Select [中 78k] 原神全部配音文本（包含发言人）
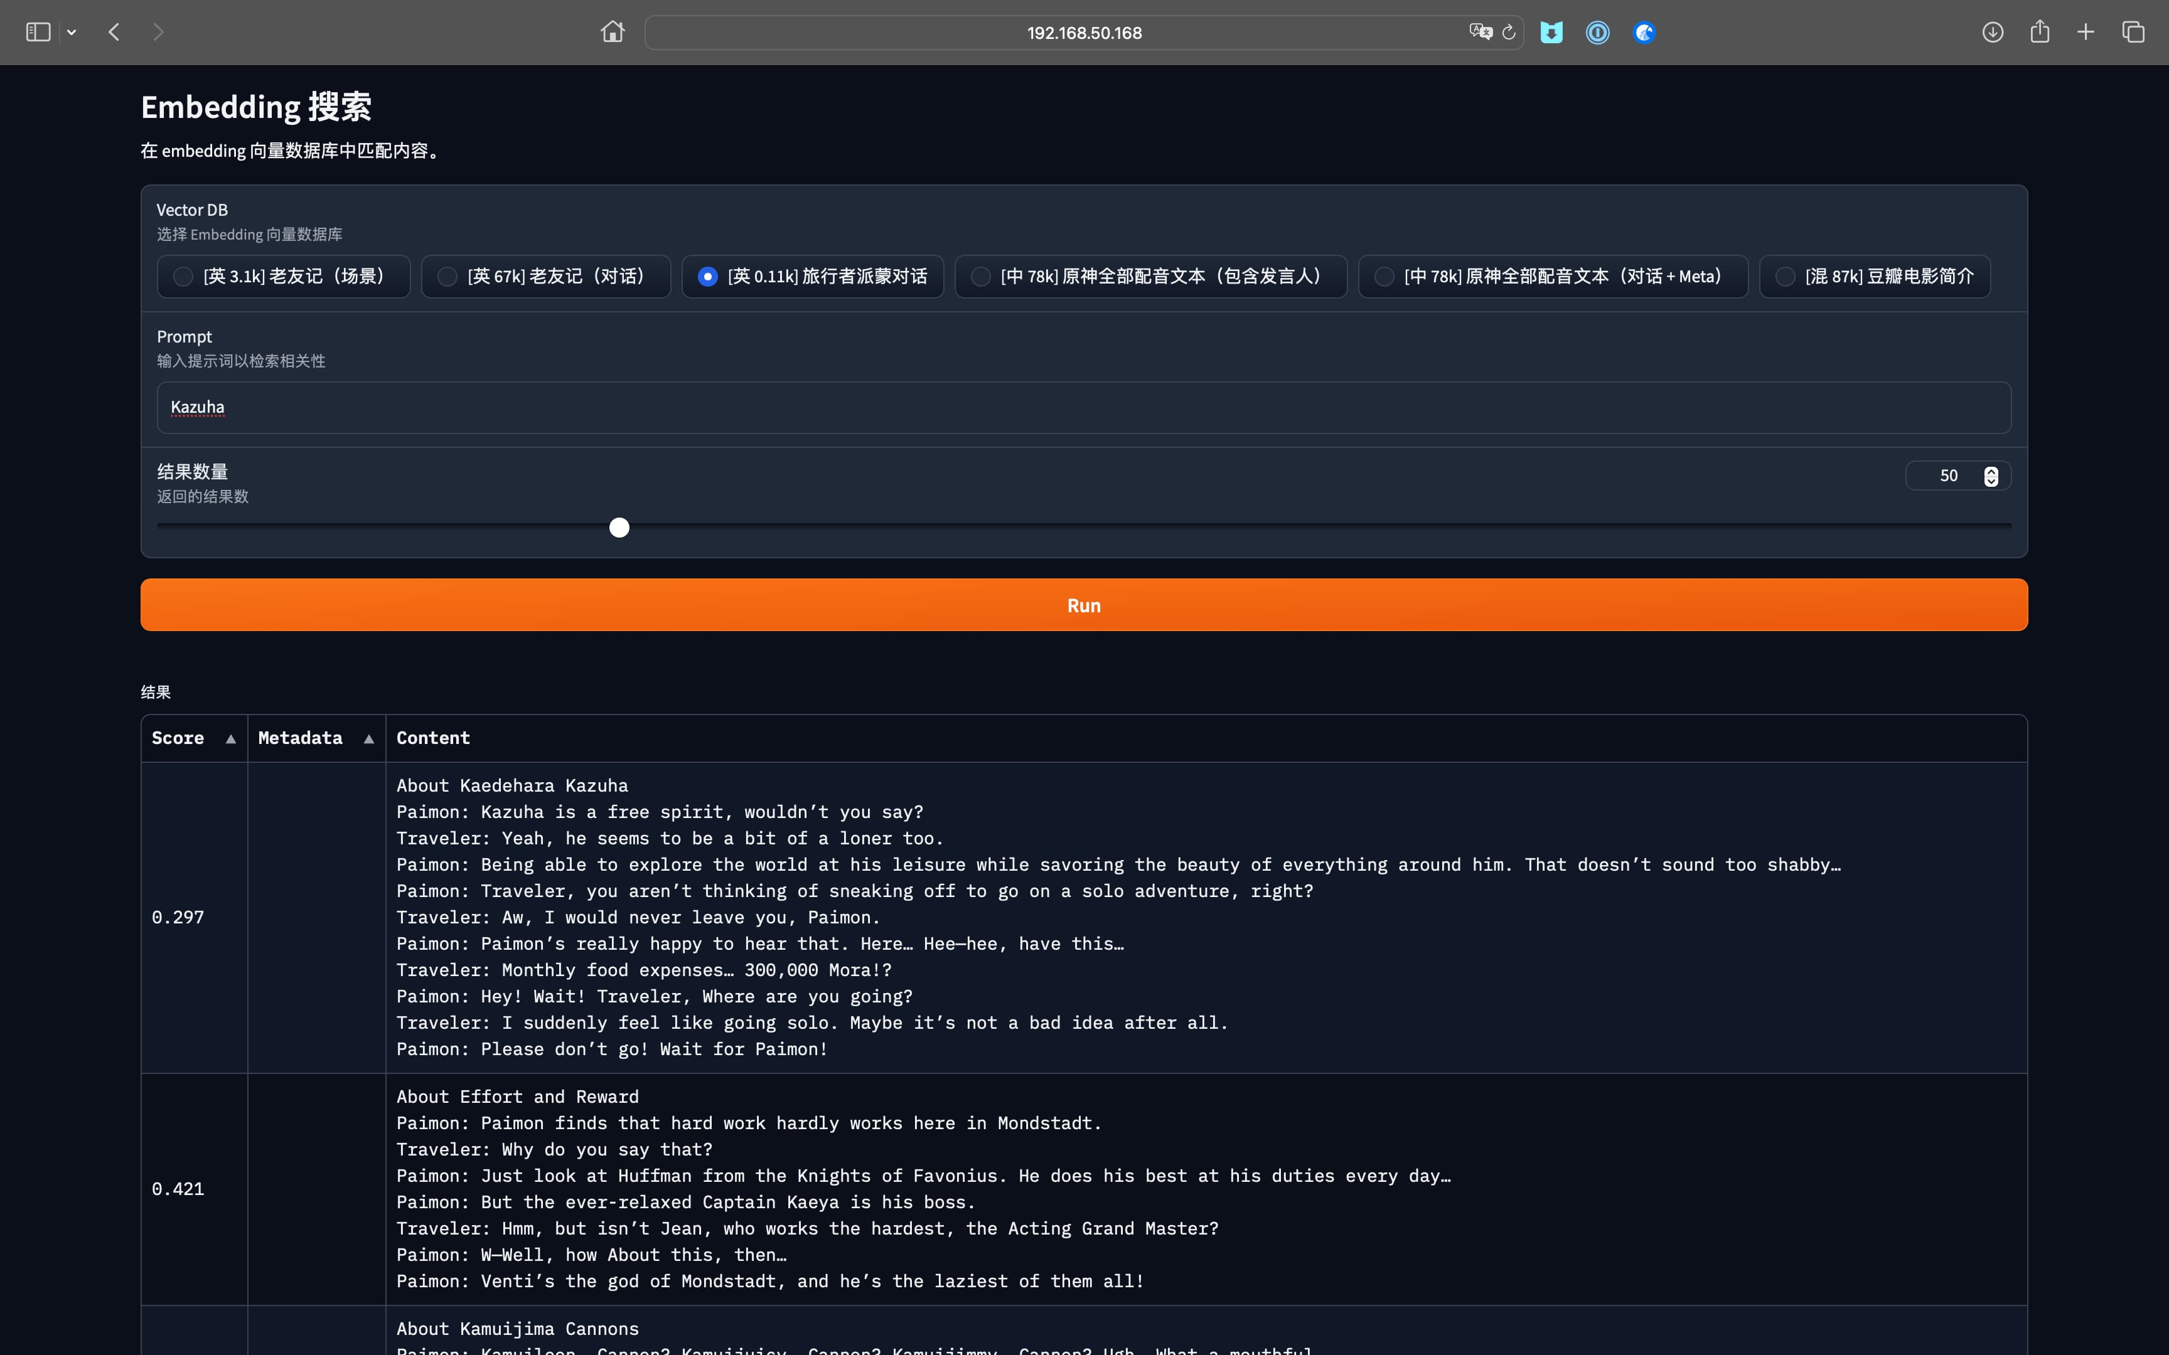 pos(1151,276)
